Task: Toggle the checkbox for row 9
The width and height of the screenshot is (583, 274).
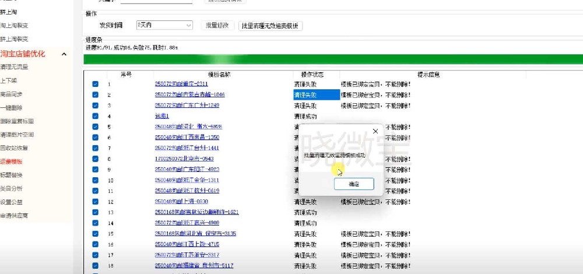Action: (95, 170)
